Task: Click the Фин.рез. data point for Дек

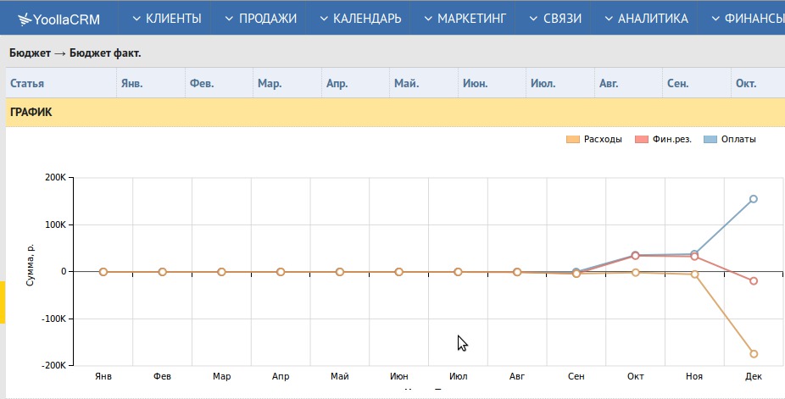Action: click(x=754, y=281)
